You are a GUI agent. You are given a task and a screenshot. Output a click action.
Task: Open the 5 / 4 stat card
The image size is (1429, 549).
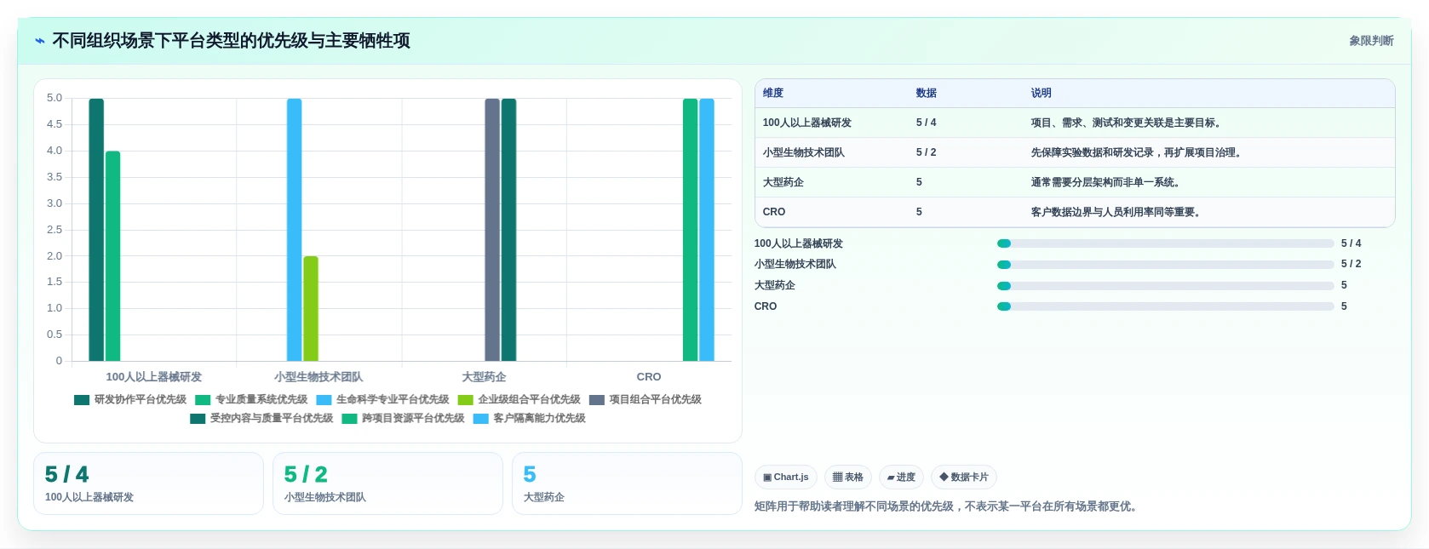coord(148,483)
